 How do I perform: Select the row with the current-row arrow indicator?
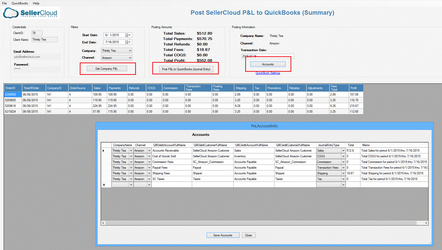tap(106, 151)
